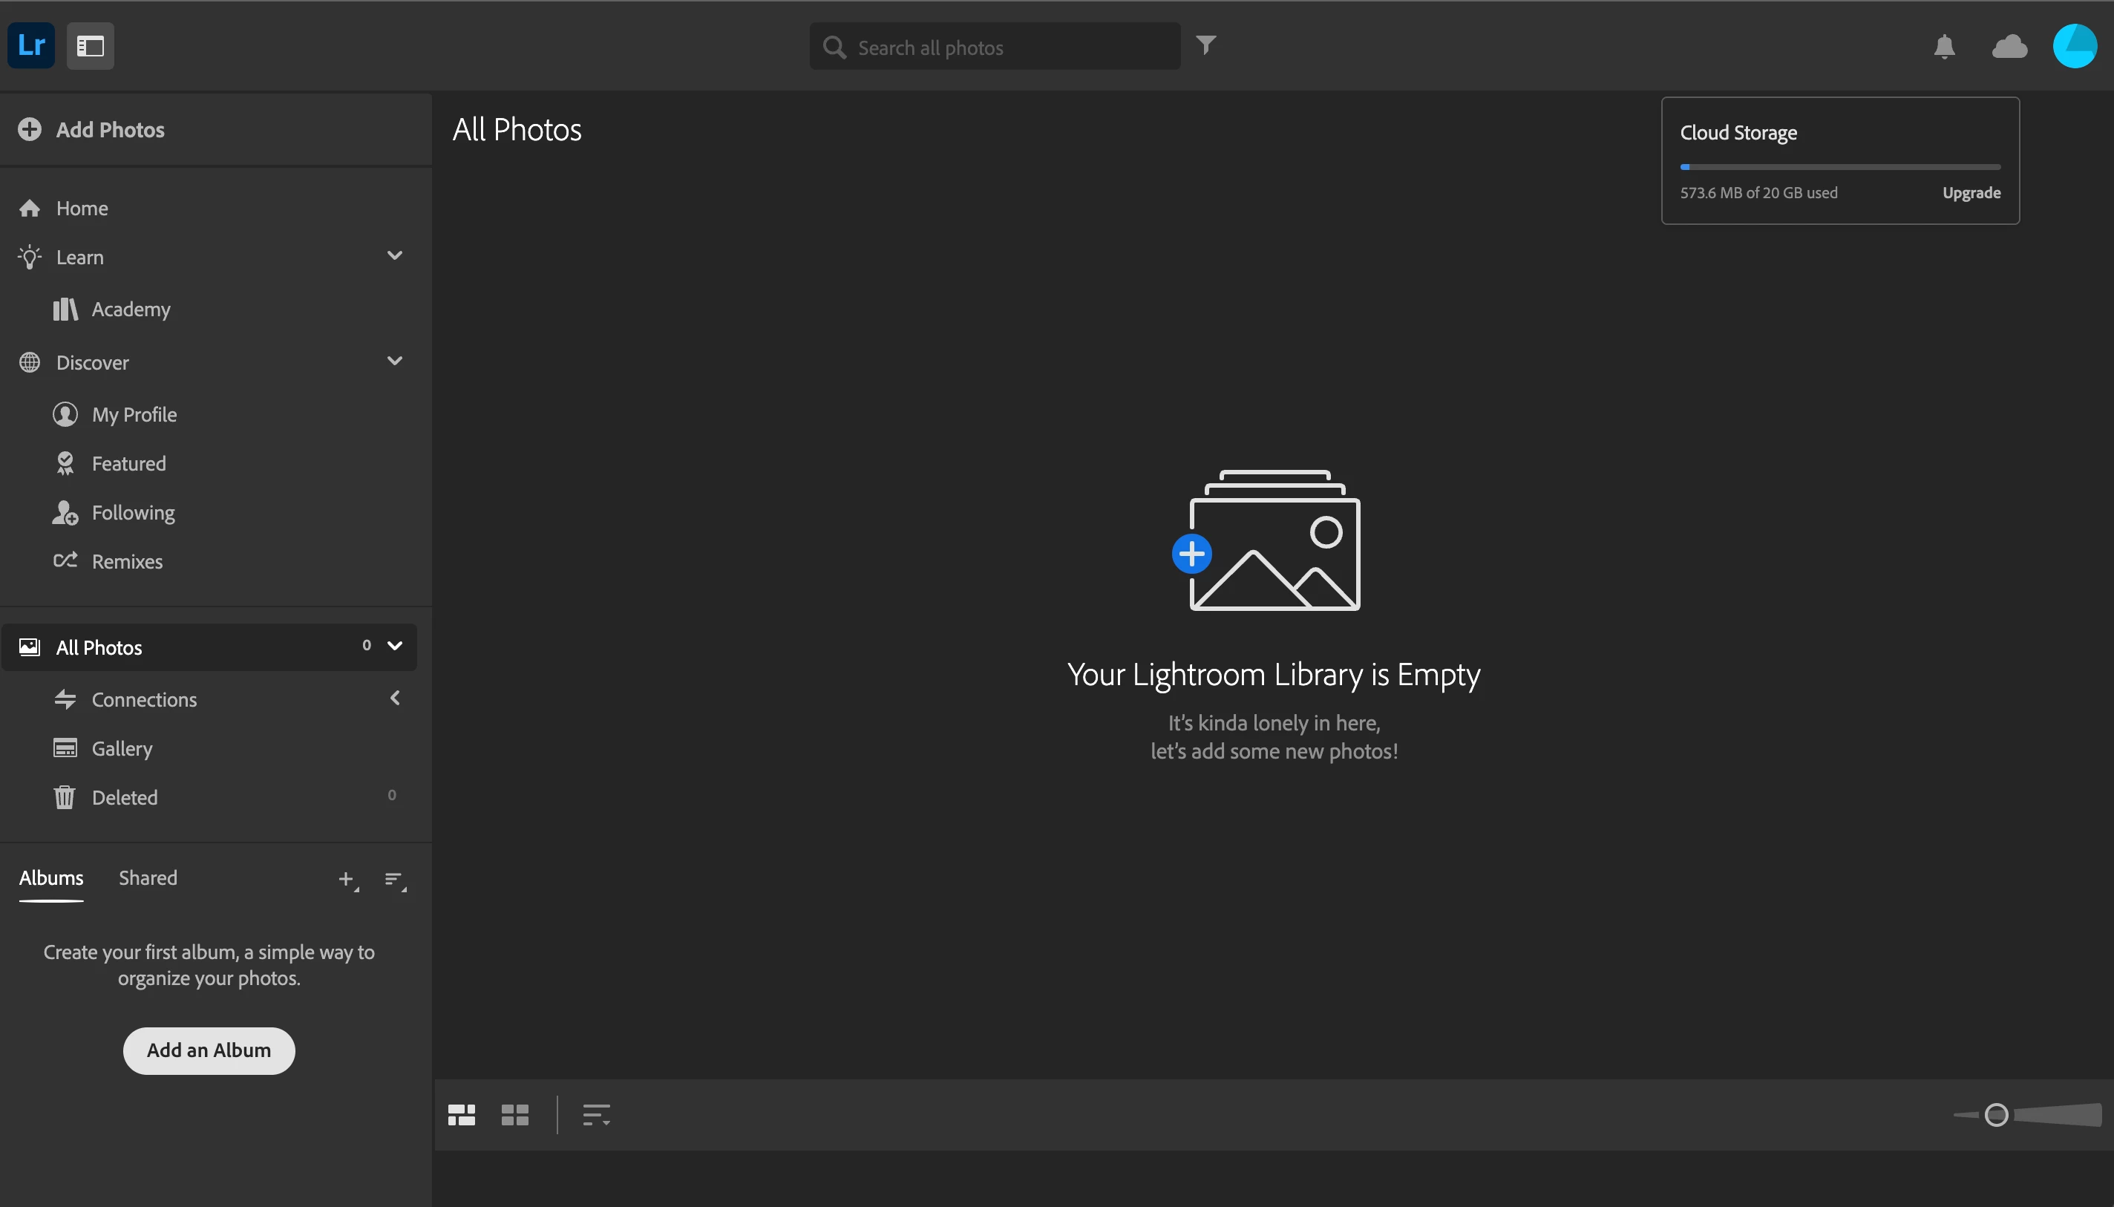Switch to the Shared tab
Viewport: 2114px width, 1207px height.
coord(148,878)
